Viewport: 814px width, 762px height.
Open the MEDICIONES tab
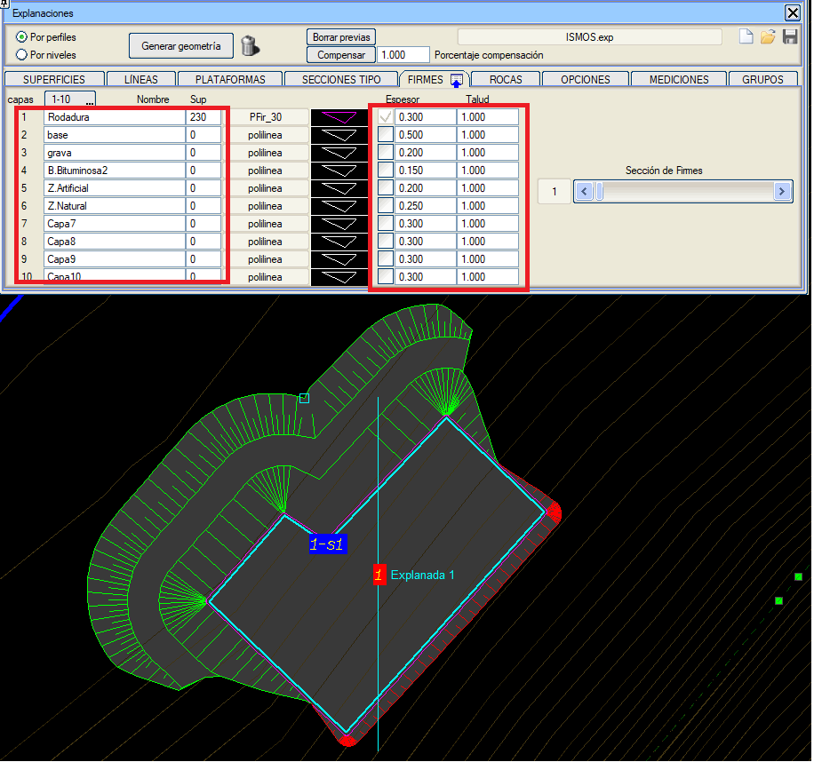point(679,79)
